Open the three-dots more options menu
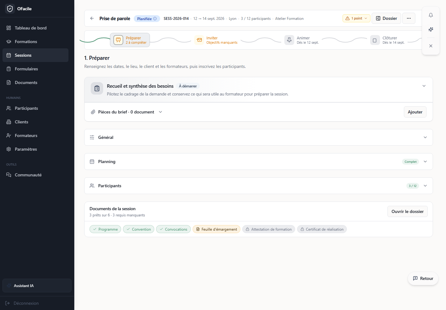The width and height of the screenshot is (446, 310). click(x=409, y=18)
